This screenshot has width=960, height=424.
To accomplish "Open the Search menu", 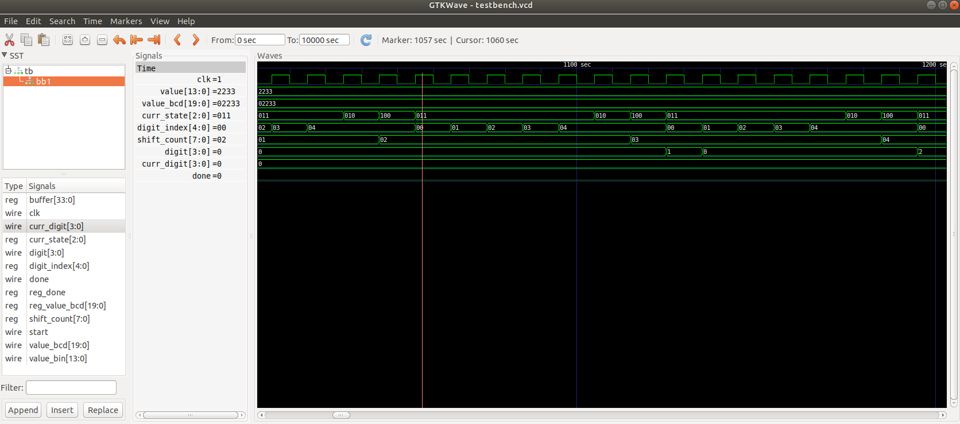I will click(62, 21).
